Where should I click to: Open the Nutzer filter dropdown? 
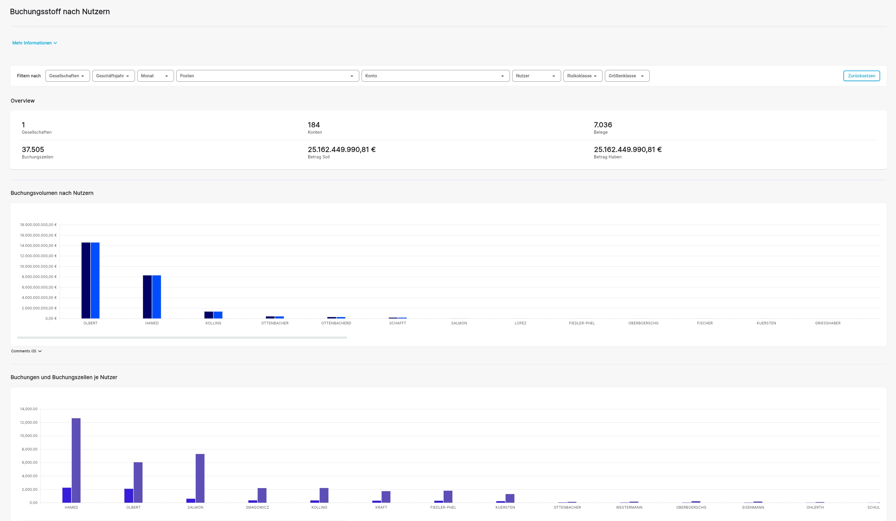coord(536,76)
